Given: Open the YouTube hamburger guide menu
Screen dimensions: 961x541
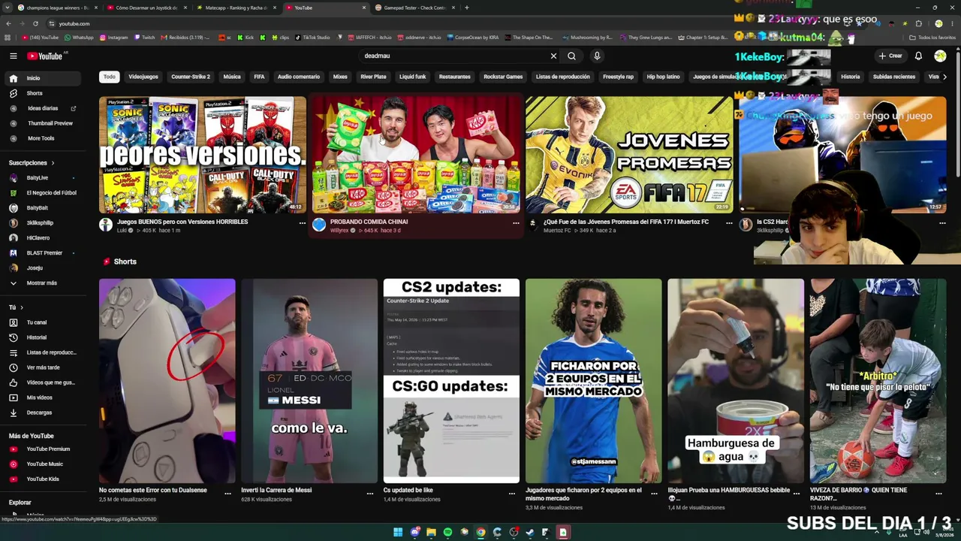Looking at the screenshot, I should pyautogui.click(x=13, y=56).
